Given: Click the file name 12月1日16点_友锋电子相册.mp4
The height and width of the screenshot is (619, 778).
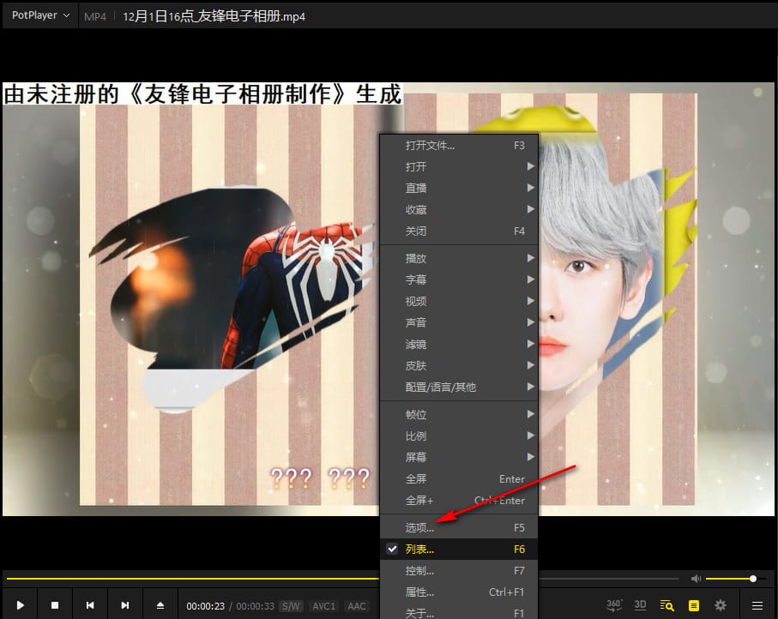Looking at the screenshot, I should (x=214, y=16).
